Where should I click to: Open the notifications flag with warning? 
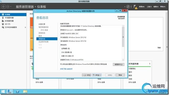(135, 7)
